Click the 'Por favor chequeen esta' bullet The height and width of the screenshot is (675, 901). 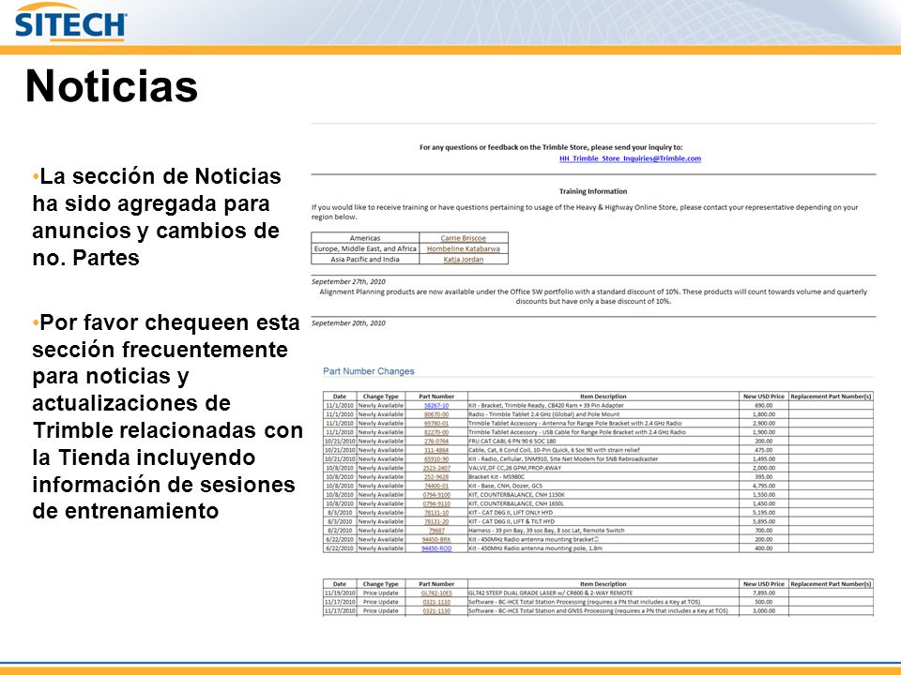pos(167,416)
